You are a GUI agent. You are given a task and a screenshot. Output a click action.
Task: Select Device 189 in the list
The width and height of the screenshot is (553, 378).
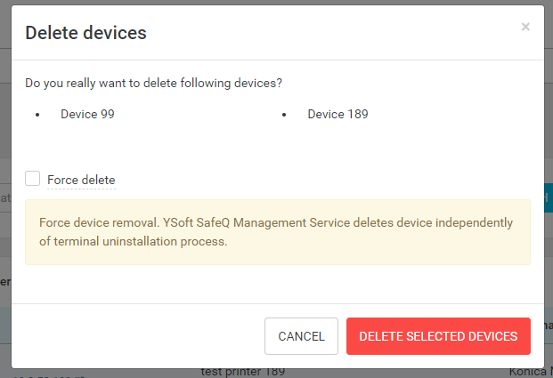(337, 114)
